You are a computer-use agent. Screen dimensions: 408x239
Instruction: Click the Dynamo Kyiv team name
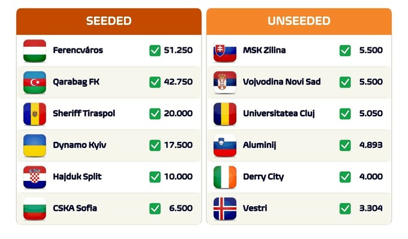click(x=79, y=145)
